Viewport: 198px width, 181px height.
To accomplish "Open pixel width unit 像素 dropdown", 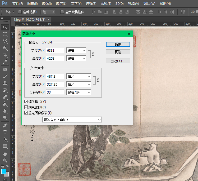I will point(76,51).
